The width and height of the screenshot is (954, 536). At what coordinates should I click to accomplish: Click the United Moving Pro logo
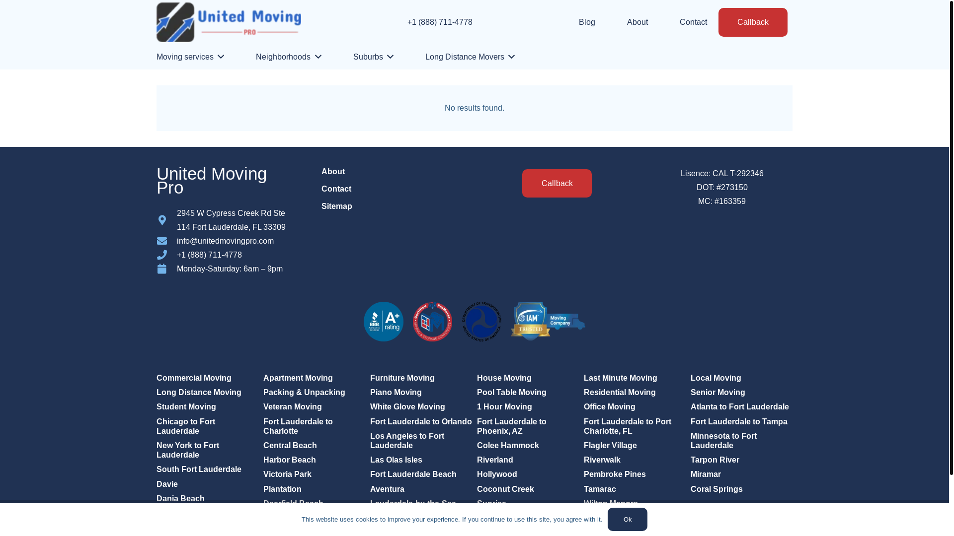(229, 22)
